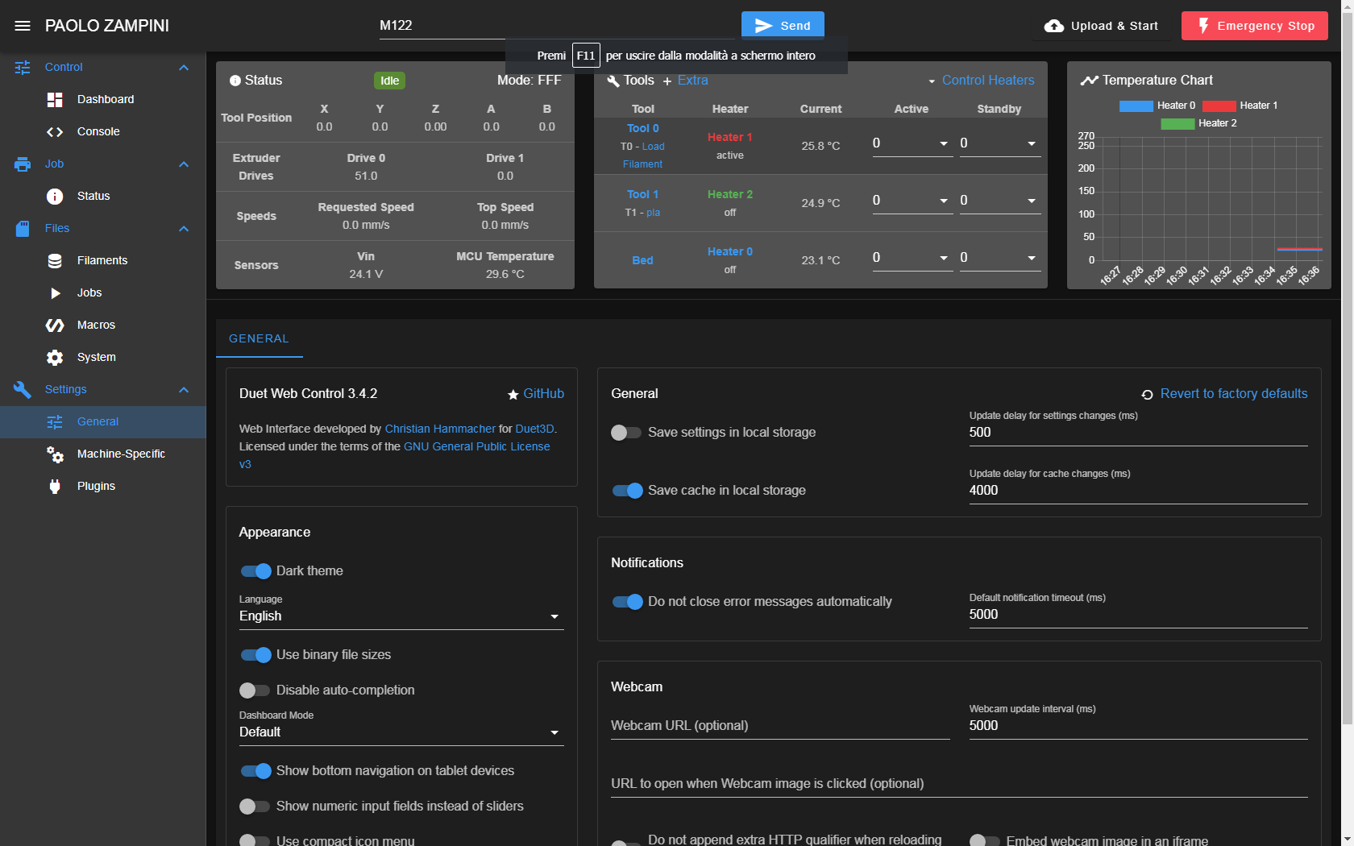Viewport: 1354px width, 846px height.
Task: Click the Files SD card icon
Action: (23, 229)
